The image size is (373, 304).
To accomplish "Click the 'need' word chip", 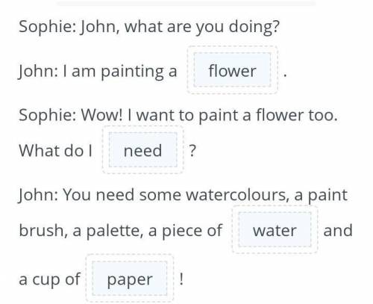I will pos(142,150).
